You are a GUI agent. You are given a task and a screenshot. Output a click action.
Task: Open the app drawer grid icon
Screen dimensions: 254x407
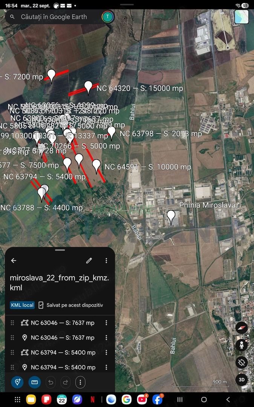pyautogui.click(x=17, y=399)
